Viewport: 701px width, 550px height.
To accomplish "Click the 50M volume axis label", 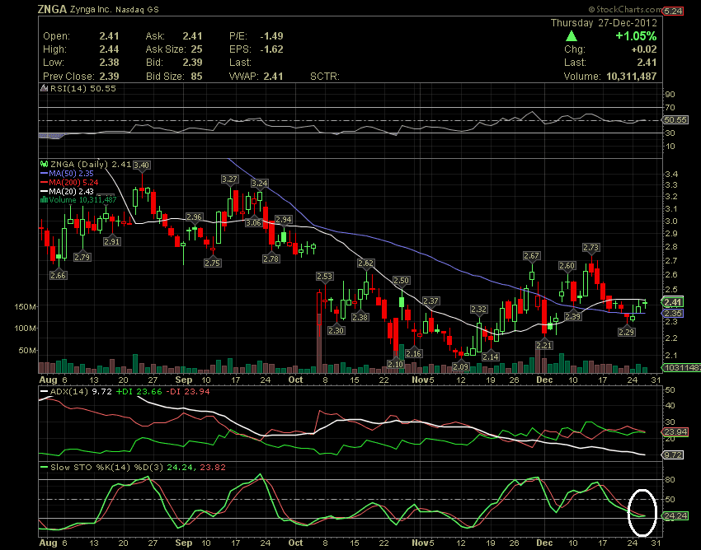I will coord(27,351).
